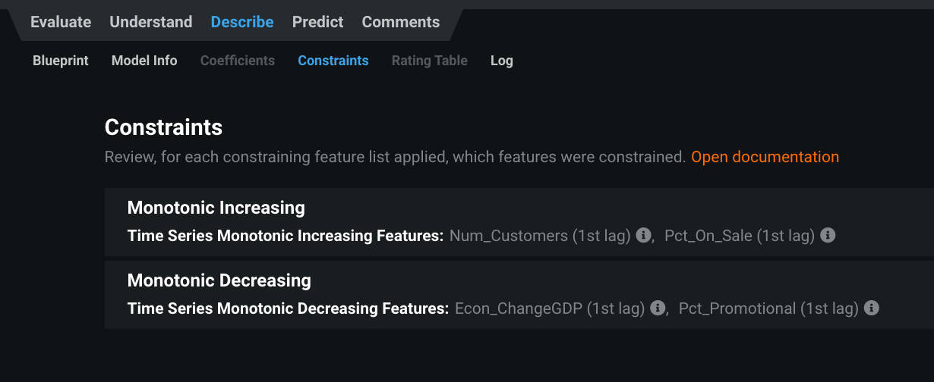Show the Model Info sub-tab

click(x=144, y=61)
